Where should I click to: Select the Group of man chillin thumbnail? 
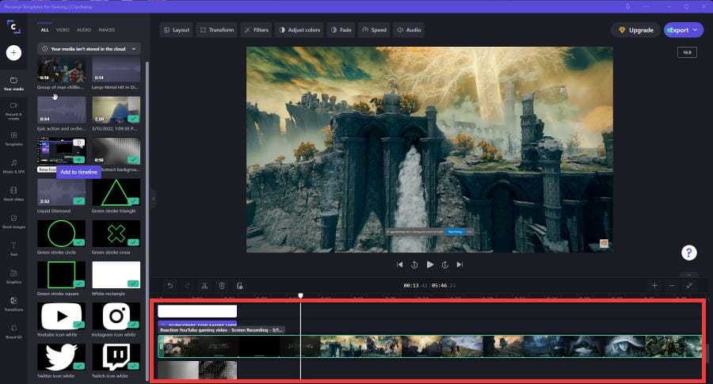pos(61,70)
